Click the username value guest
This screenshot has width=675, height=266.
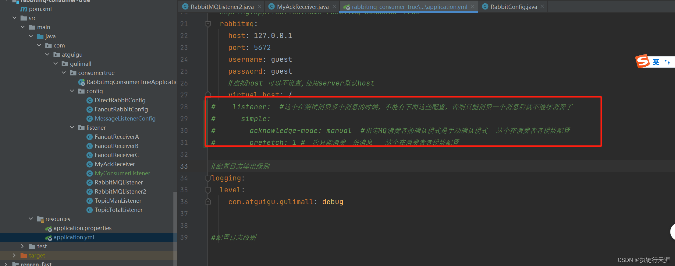click(x=281, y=59)
